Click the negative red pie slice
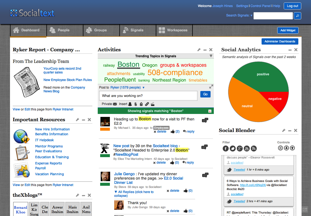Screen dimensions: 311x216 click(x=275, y=99)
